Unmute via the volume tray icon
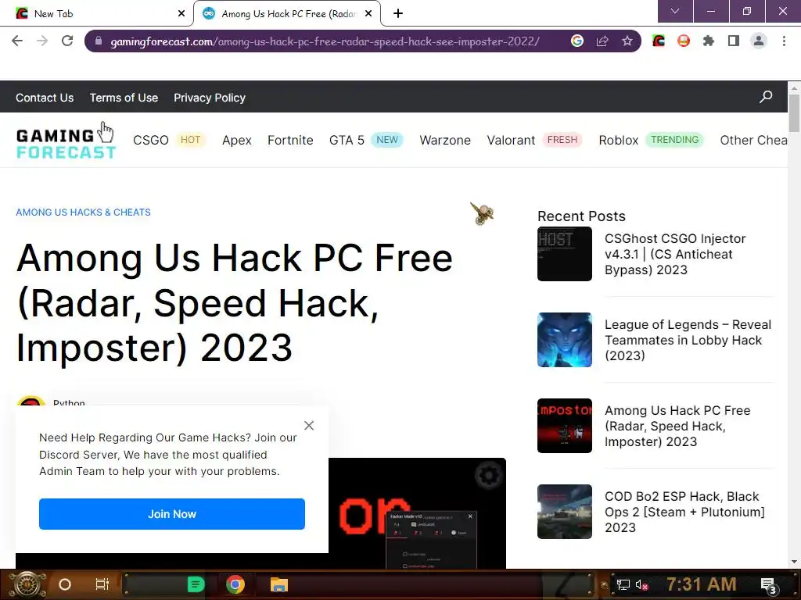The image size is (801, 600). [x=641, y=584]
